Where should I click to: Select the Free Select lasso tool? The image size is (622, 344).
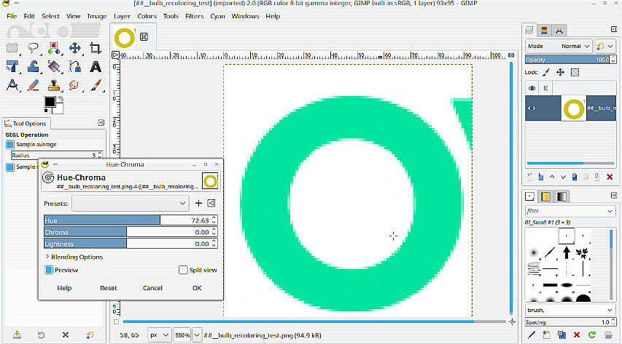tap(33, 48)
